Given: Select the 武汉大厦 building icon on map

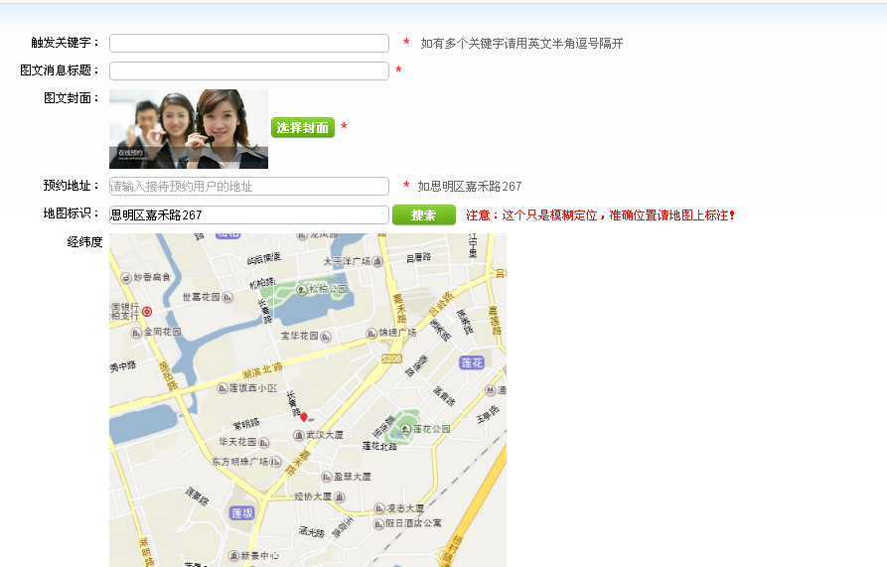Looking at the screenshot, I should pyautogui.click(x=298, y=436).
